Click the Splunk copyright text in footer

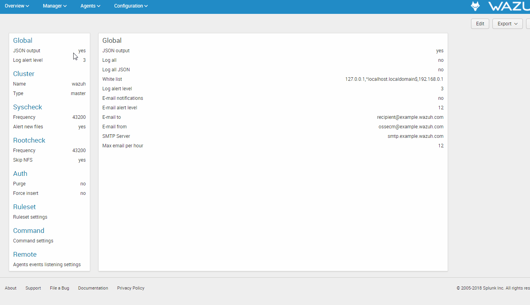(493, 288)
